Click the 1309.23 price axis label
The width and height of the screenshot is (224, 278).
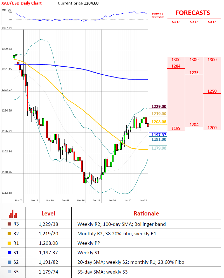(7, 49)
